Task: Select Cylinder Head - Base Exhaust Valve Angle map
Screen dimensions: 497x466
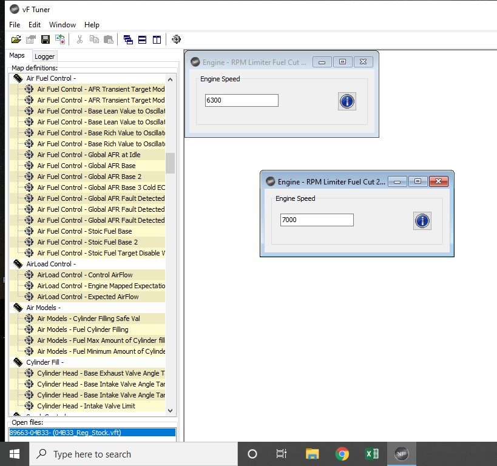Action: tap(101, 373)
